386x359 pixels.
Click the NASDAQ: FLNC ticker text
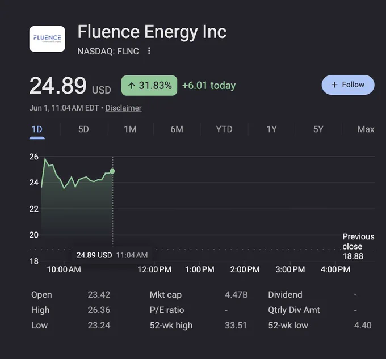point(108,52)
